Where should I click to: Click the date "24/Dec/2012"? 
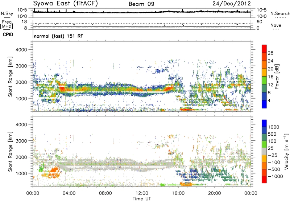pos(232,4)
